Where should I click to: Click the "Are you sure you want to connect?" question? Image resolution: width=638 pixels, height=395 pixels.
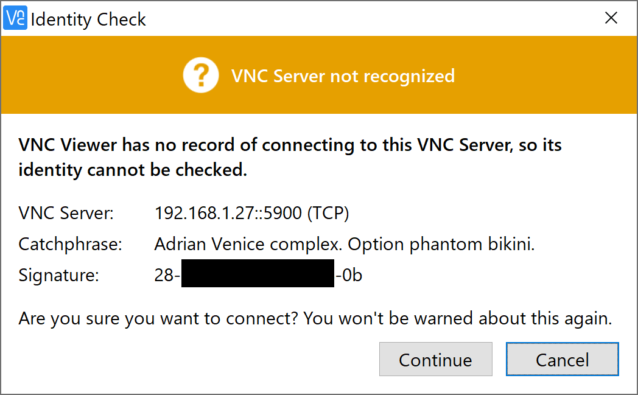pyautogui.click(x=158, y=318)
